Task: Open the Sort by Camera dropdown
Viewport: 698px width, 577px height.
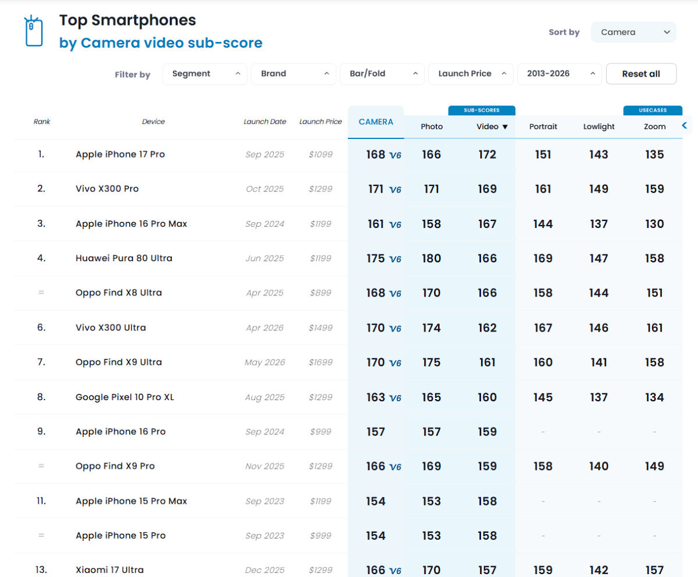Action: tap(633, 32)
